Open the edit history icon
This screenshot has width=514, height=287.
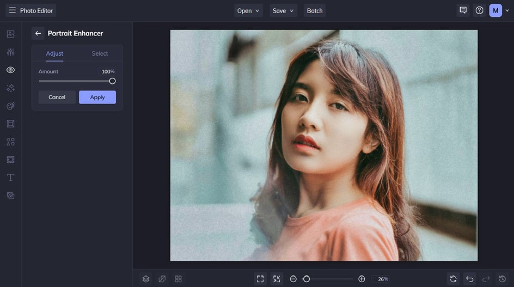(x=502, y=279)
